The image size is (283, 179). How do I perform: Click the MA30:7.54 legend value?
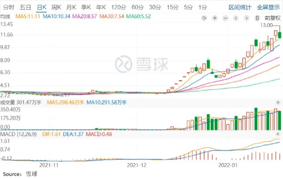click(112, 16)
